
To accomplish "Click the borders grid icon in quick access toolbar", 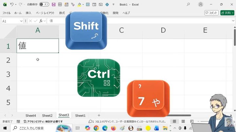I will coord(60,5).
